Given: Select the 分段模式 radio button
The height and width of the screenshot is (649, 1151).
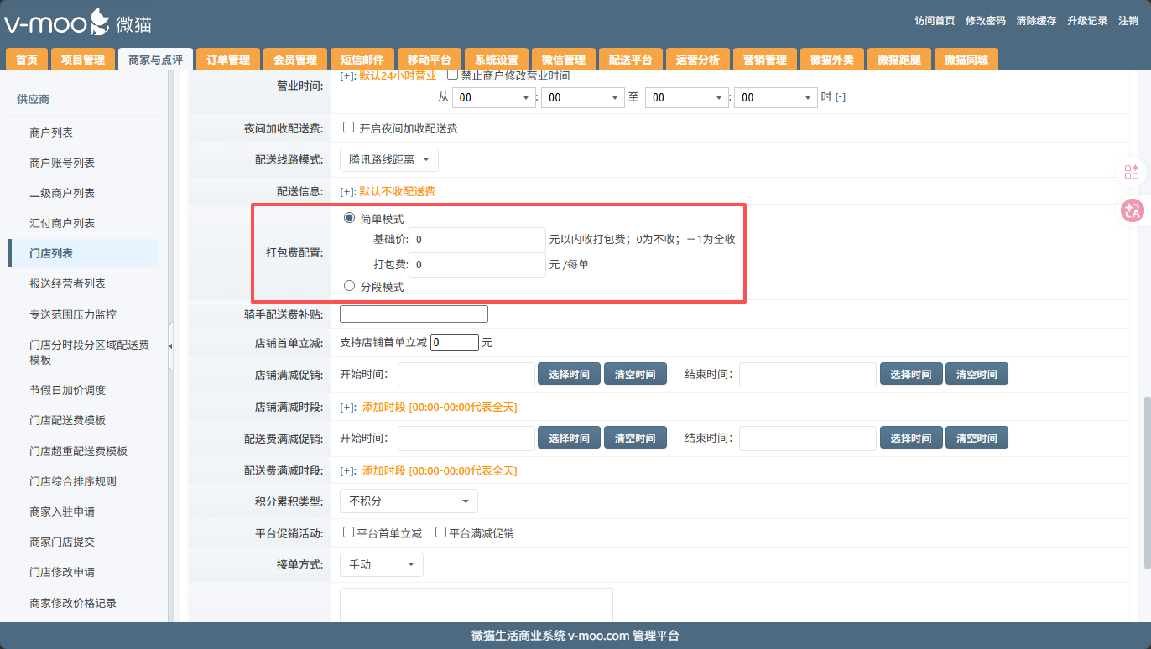Looking at the screenshot, I should click(x=350, y=286).
